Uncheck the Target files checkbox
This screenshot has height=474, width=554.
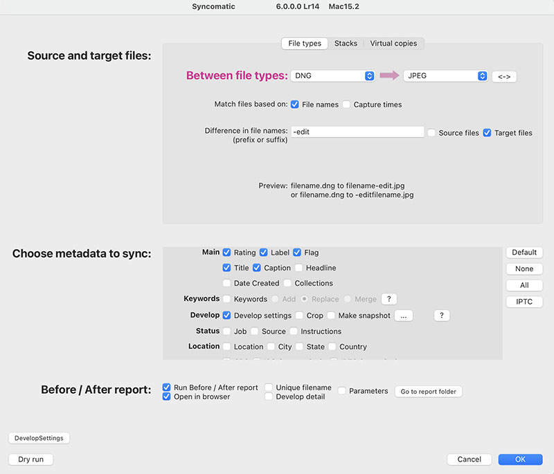click(x=487, y=133)
